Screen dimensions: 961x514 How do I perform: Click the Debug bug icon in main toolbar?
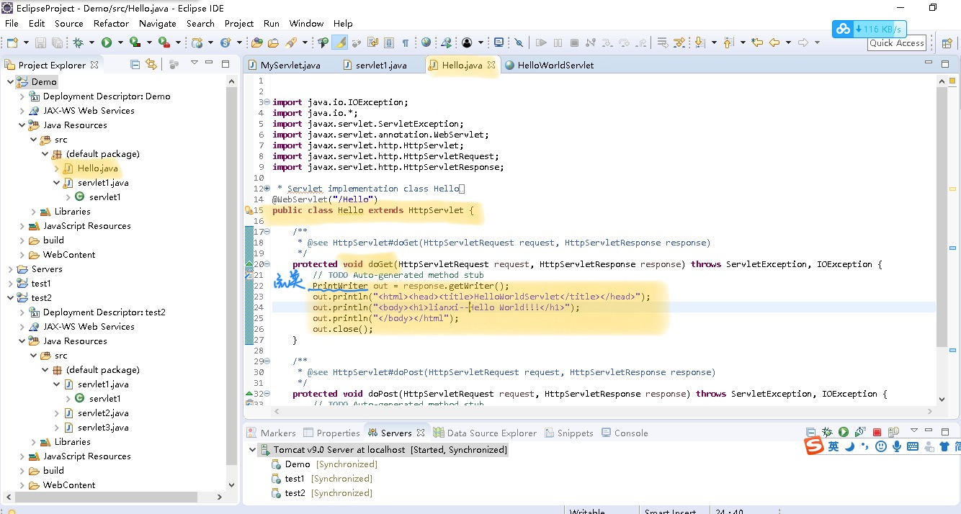78,42
